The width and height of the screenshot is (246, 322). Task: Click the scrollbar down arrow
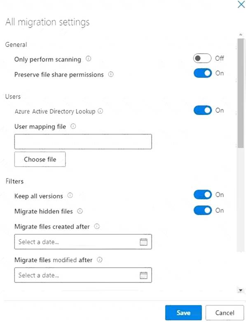[241, 290]
